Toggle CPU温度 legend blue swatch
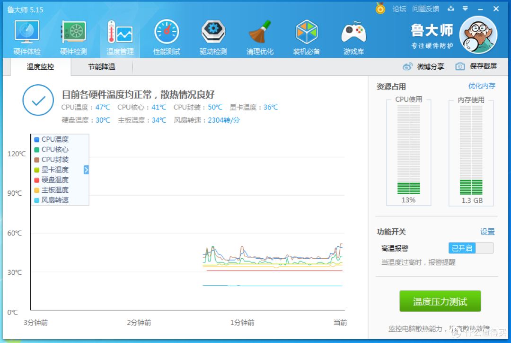 (37, 139)
